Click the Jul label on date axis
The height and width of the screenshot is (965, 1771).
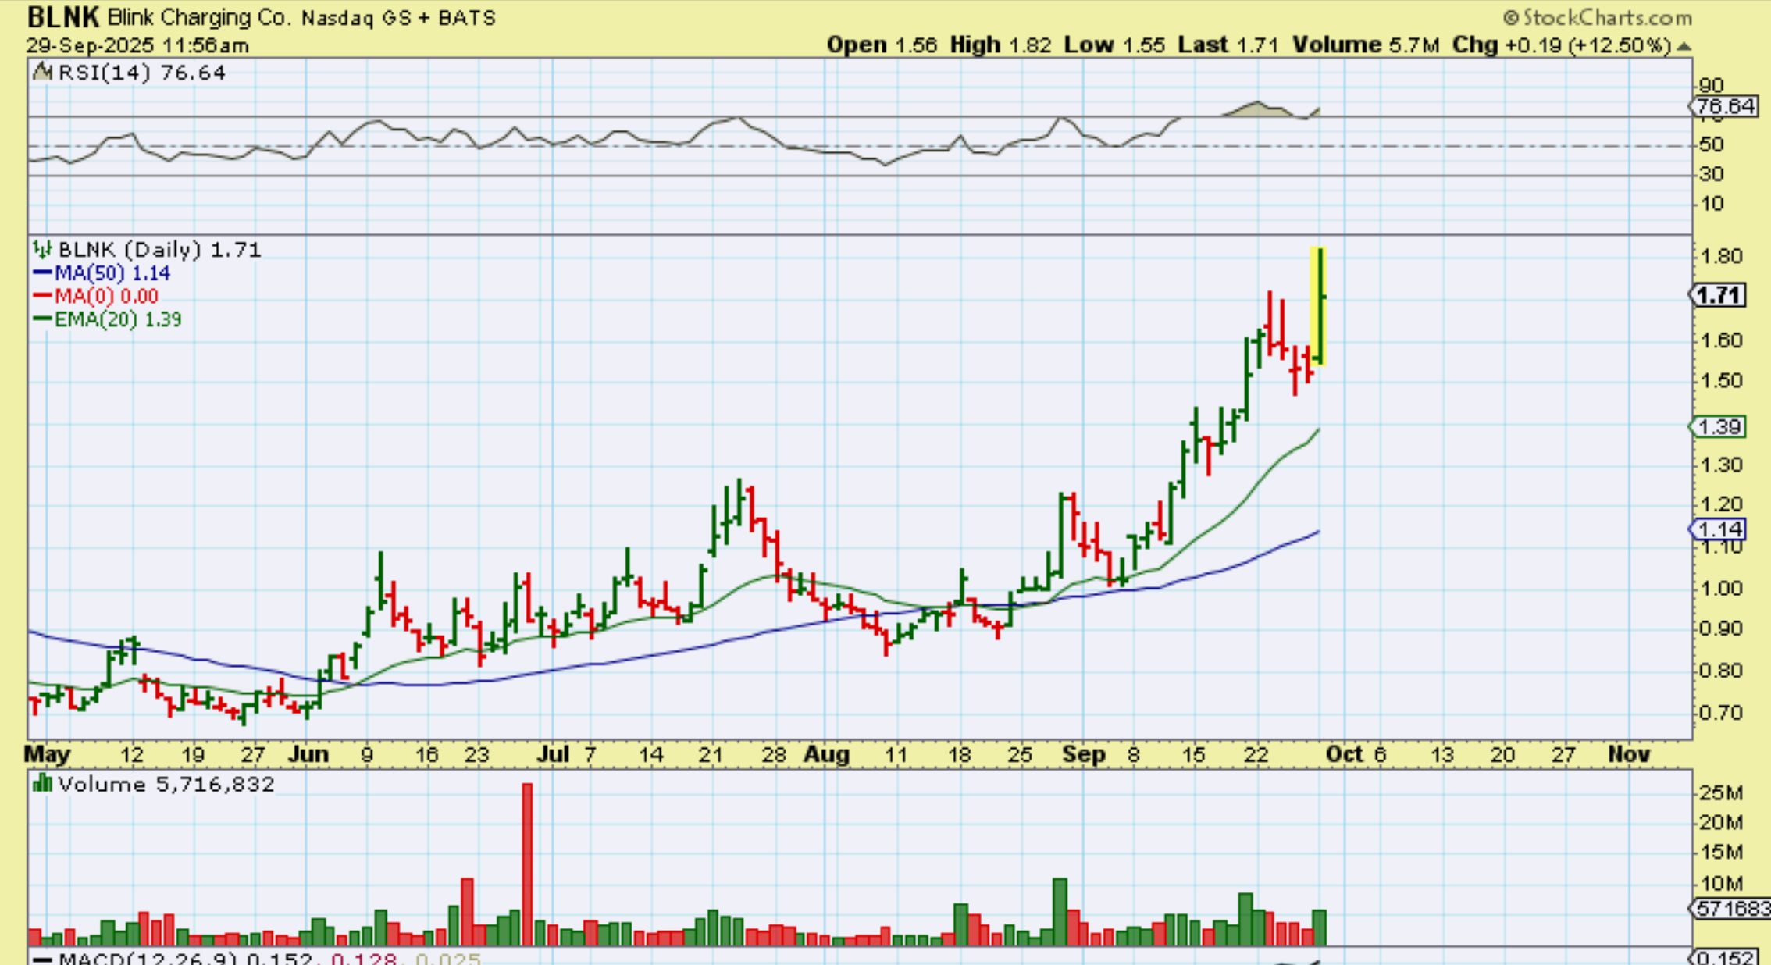point(553,754)
